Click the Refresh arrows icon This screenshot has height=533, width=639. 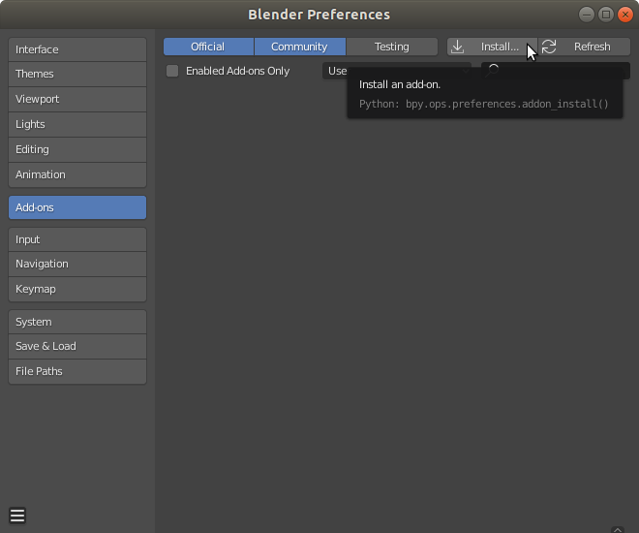coord(549,47)
